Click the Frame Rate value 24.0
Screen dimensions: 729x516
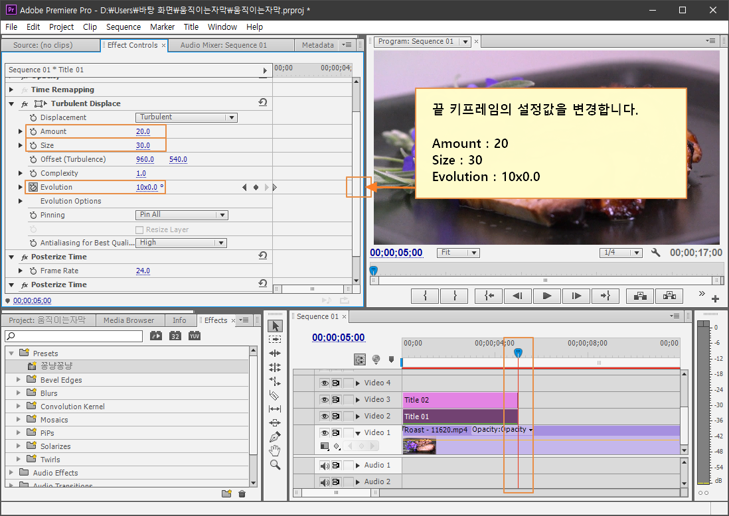(143, 271)
